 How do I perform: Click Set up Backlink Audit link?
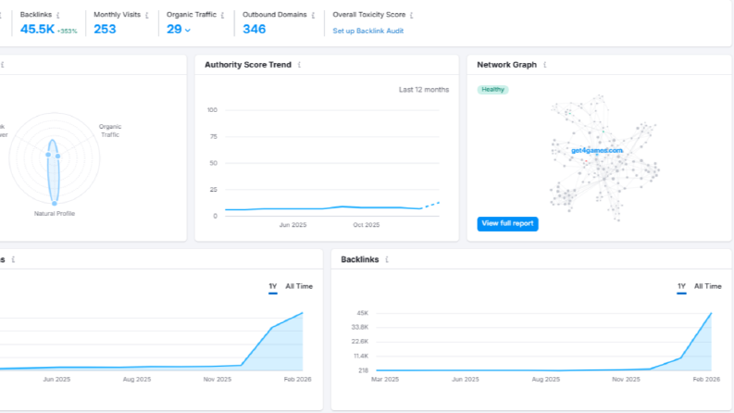coord(368,31)
